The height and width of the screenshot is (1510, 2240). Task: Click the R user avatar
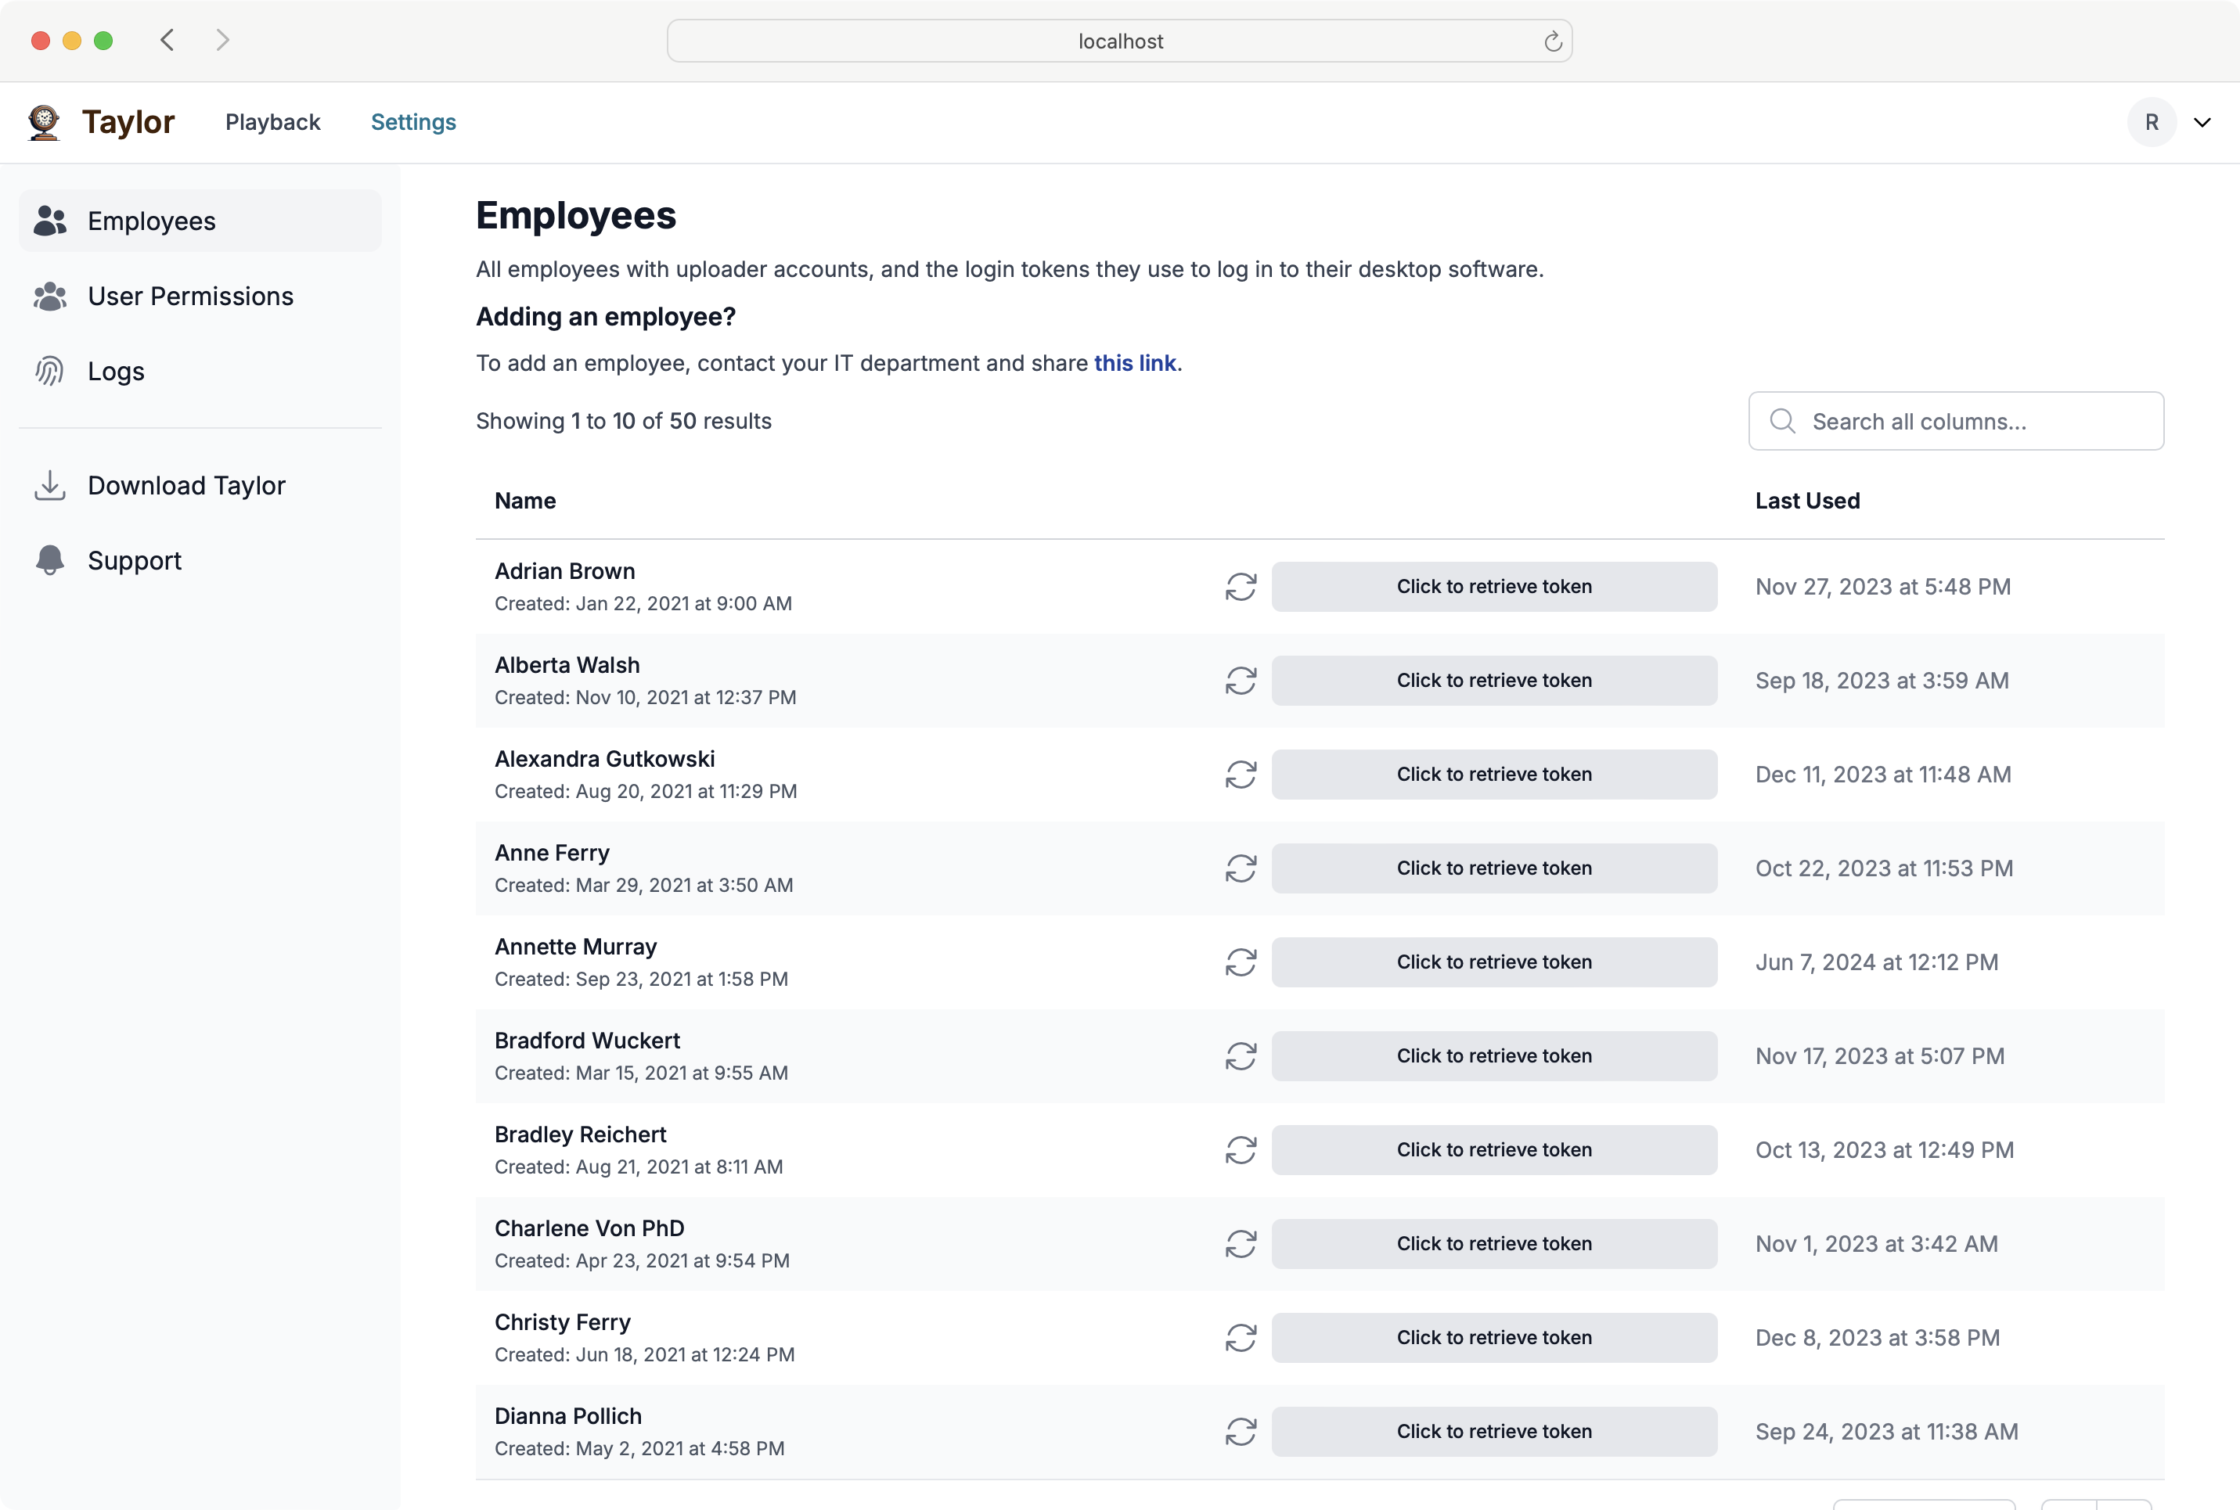tap(2151, 122)
